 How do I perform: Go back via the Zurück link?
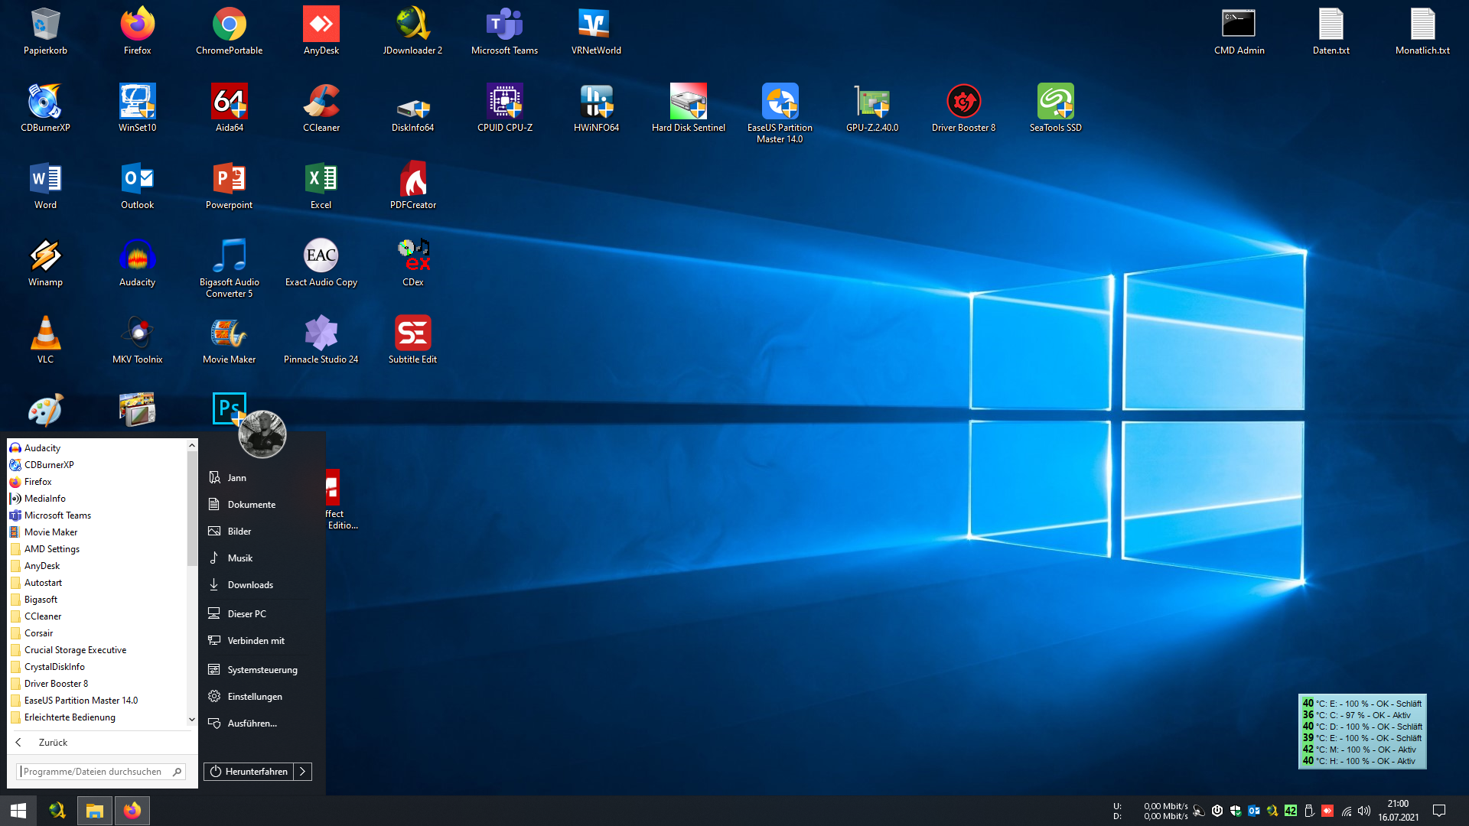pyautogui.click(x=52, y=743)
